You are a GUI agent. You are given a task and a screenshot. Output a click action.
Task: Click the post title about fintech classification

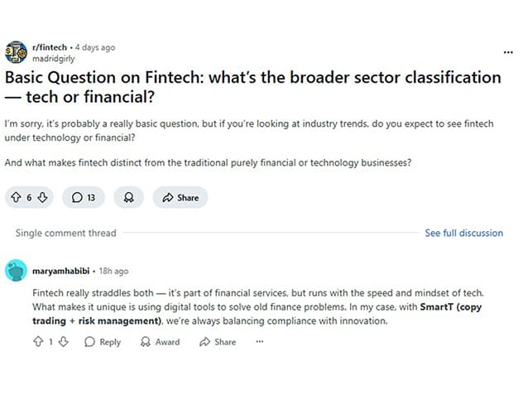pyautogui.click(x=253, y=87)
